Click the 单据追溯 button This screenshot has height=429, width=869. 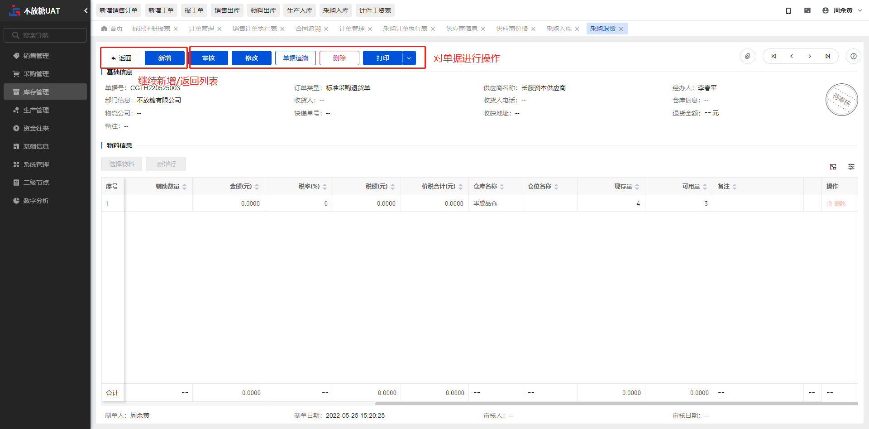tap(296, 58)
